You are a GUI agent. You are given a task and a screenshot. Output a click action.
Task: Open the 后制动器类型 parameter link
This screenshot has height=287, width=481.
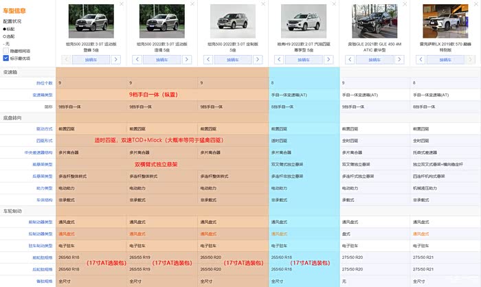(41, 234)
